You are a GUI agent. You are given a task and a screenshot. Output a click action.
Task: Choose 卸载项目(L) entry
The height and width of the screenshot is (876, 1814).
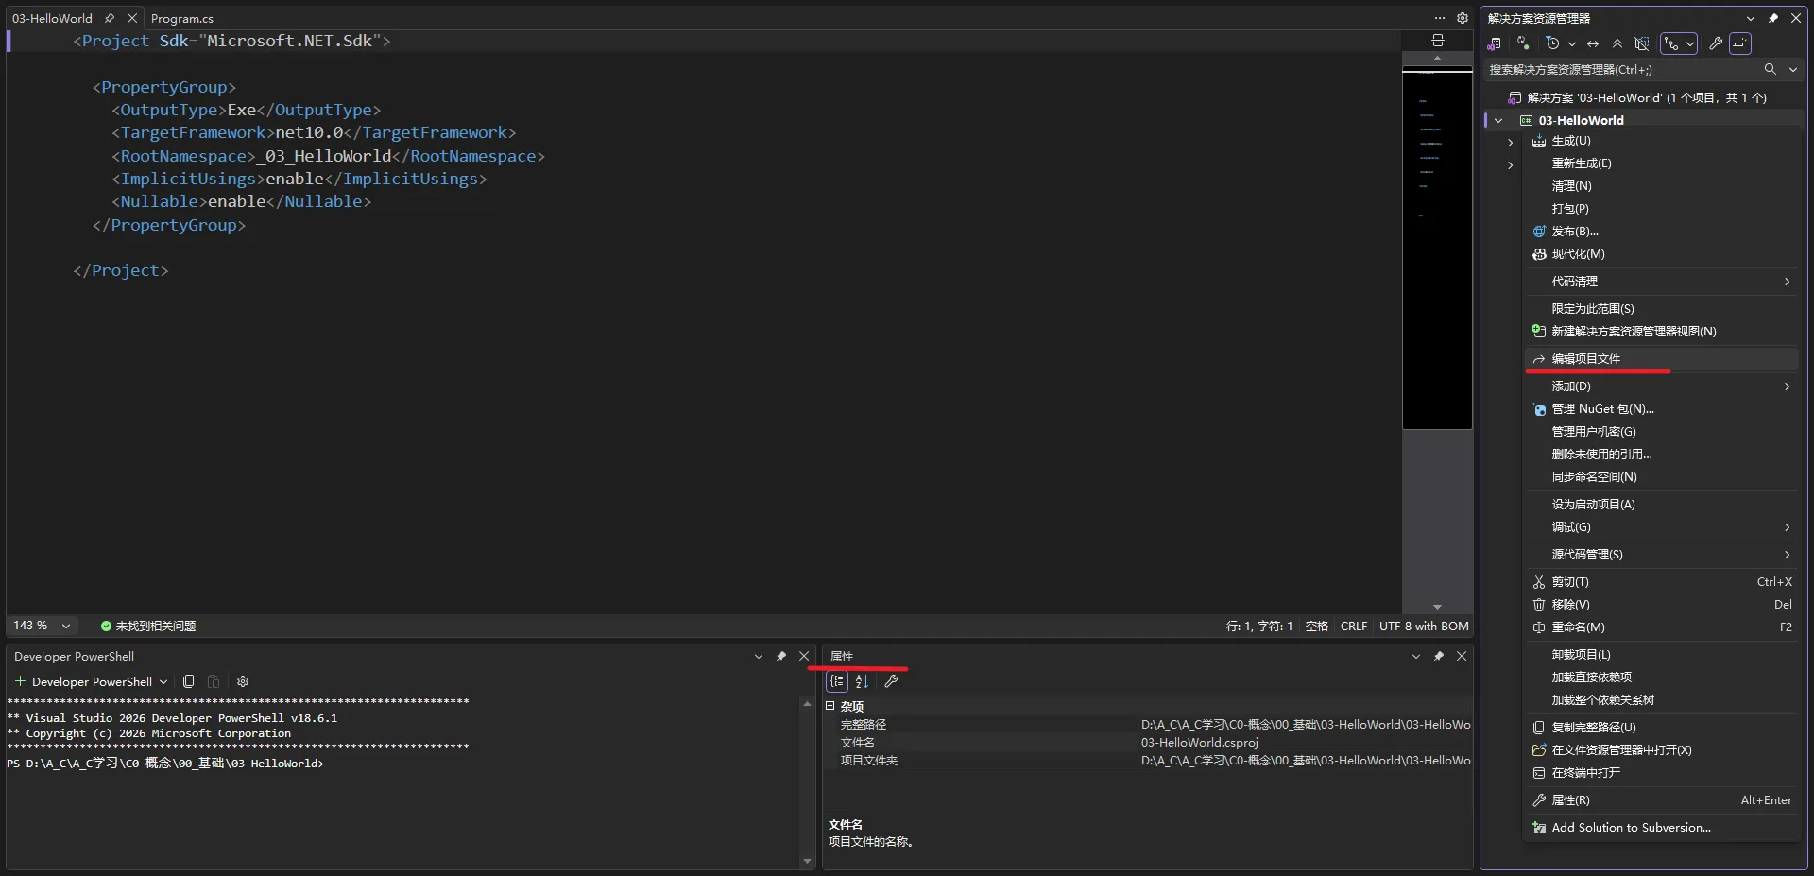[x=1661, y=655]
